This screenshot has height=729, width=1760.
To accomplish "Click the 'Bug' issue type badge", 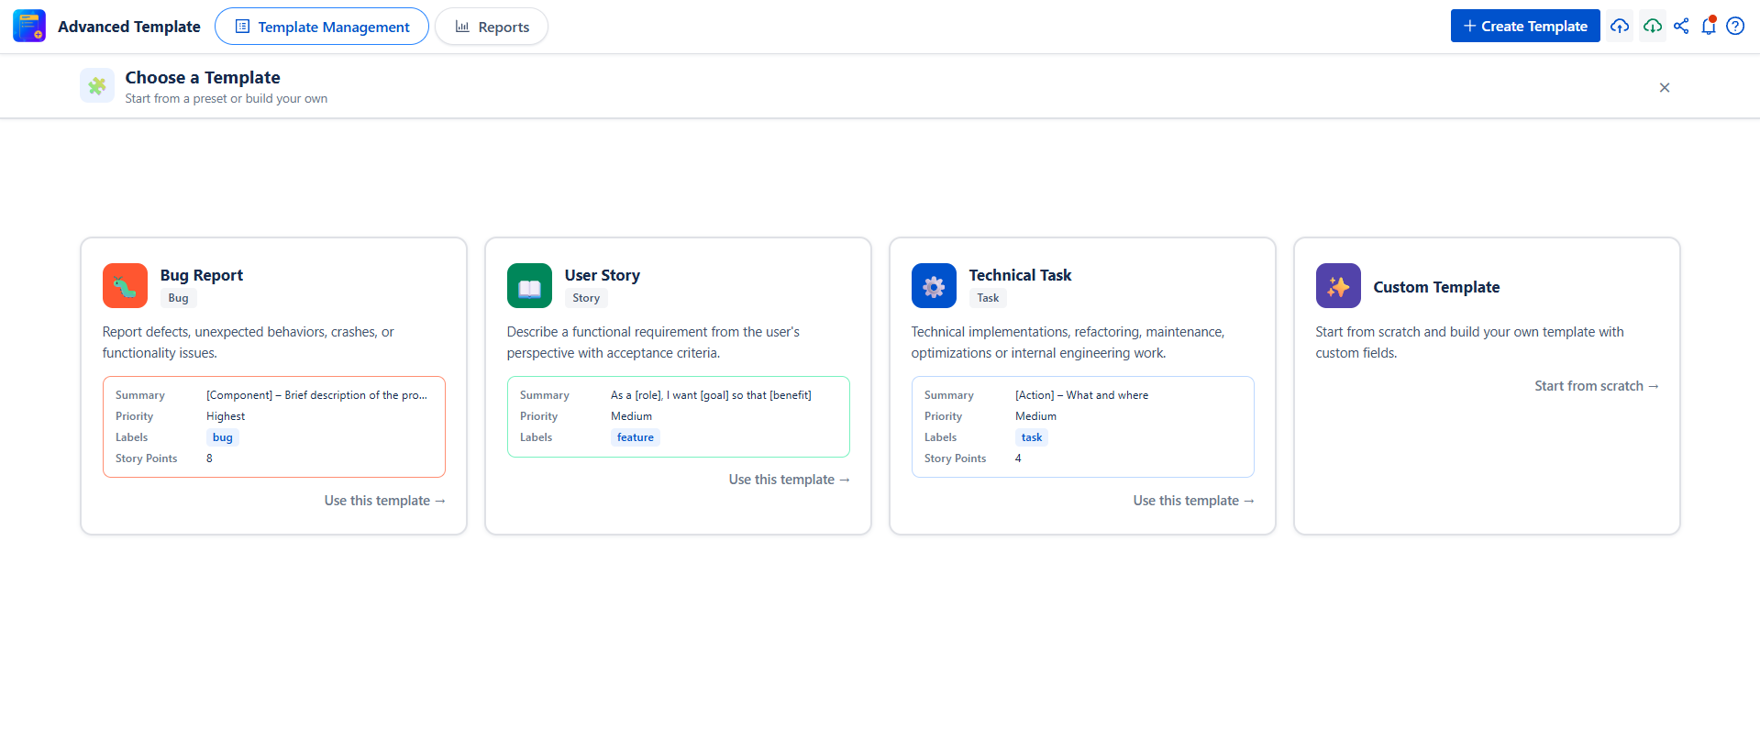I will click(x=178, y=298).
